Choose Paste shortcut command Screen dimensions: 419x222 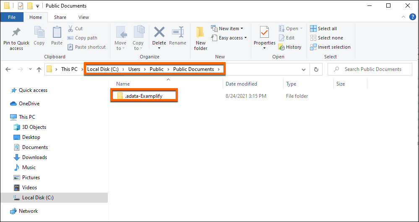click(86, 47)
